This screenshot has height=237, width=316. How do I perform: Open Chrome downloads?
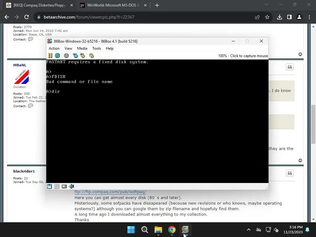click(x=280, y=17)
